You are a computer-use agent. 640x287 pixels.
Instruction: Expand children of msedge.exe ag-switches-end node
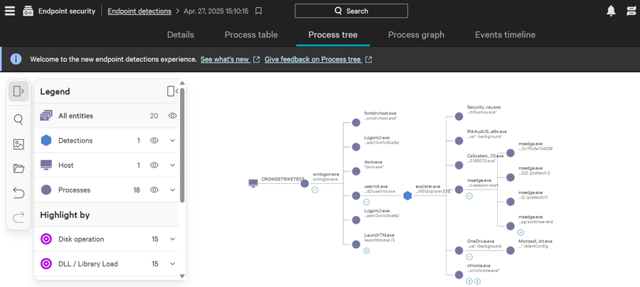tap(521, 232)
